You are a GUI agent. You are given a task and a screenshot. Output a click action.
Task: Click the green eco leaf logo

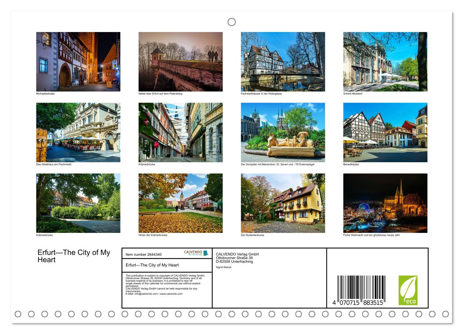(x=408, y=290)
